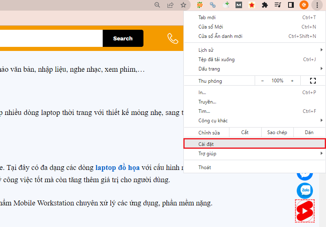Screen dimensions: 326x227
Task: Click the fullscreen icon in zoom row
Action: [313, 81]
